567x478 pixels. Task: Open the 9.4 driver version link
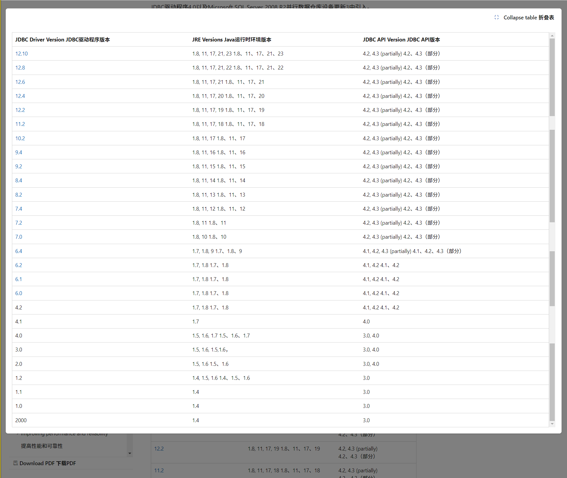click(x=19, y=152)
